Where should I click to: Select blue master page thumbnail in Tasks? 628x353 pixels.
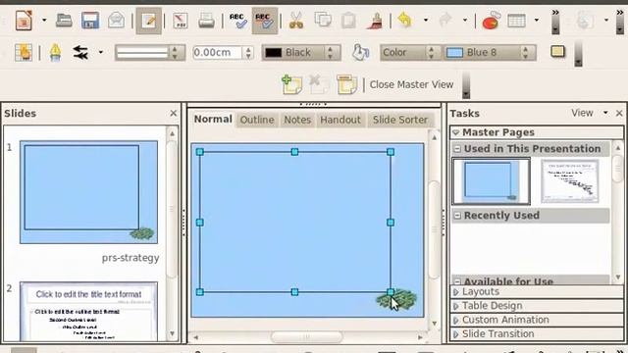point(491,180)
